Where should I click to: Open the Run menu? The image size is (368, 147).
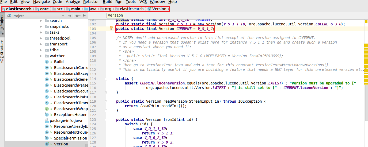[x=119, y=2]
